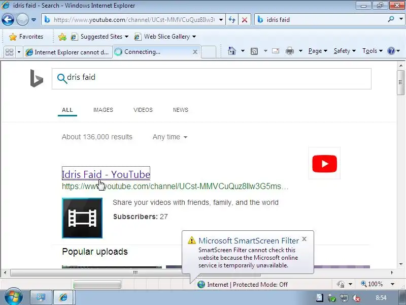Click the Popular uploads heading

click(95, 252)
